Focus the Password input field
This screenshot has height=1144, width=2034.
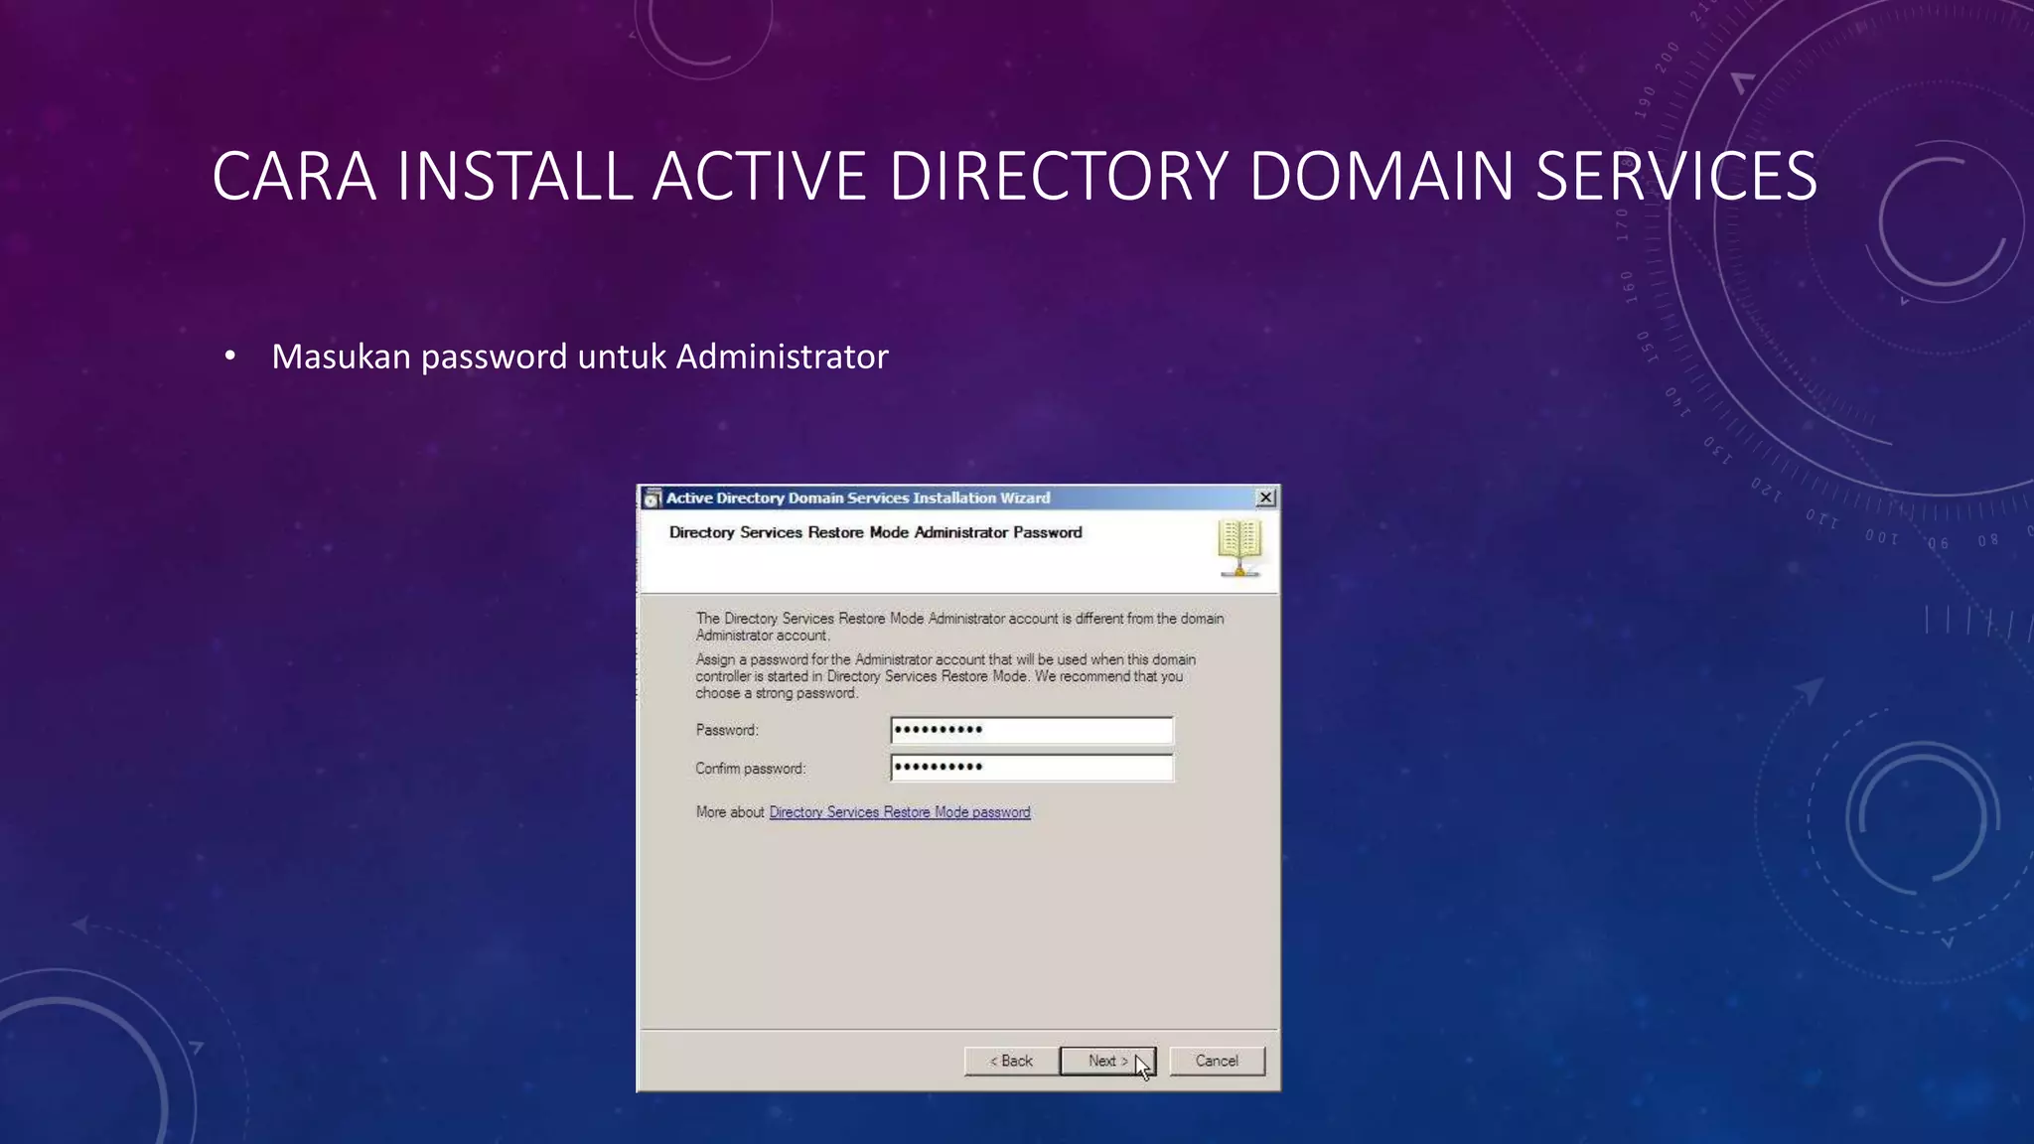(1032, 730)
